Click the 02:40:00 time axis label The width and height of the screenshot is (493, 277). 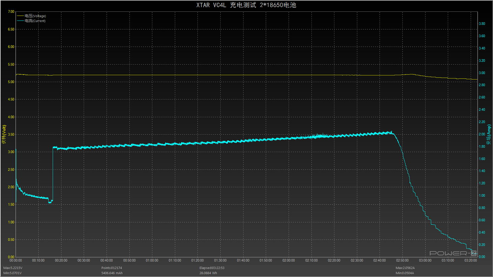pyautogui.click(x=380, y=260)
